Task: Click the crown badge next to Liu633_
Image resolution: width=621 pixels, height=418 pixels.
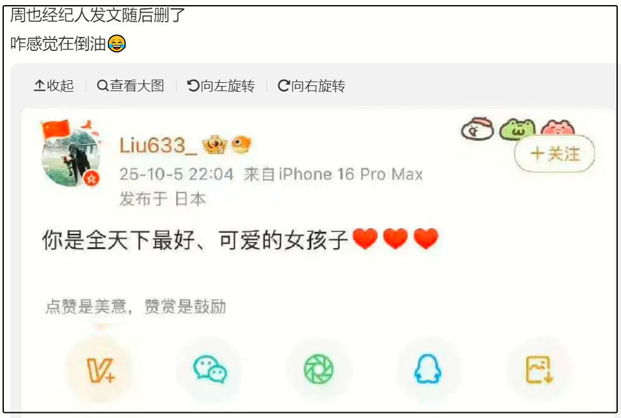Action: click(x=215, y=145)
